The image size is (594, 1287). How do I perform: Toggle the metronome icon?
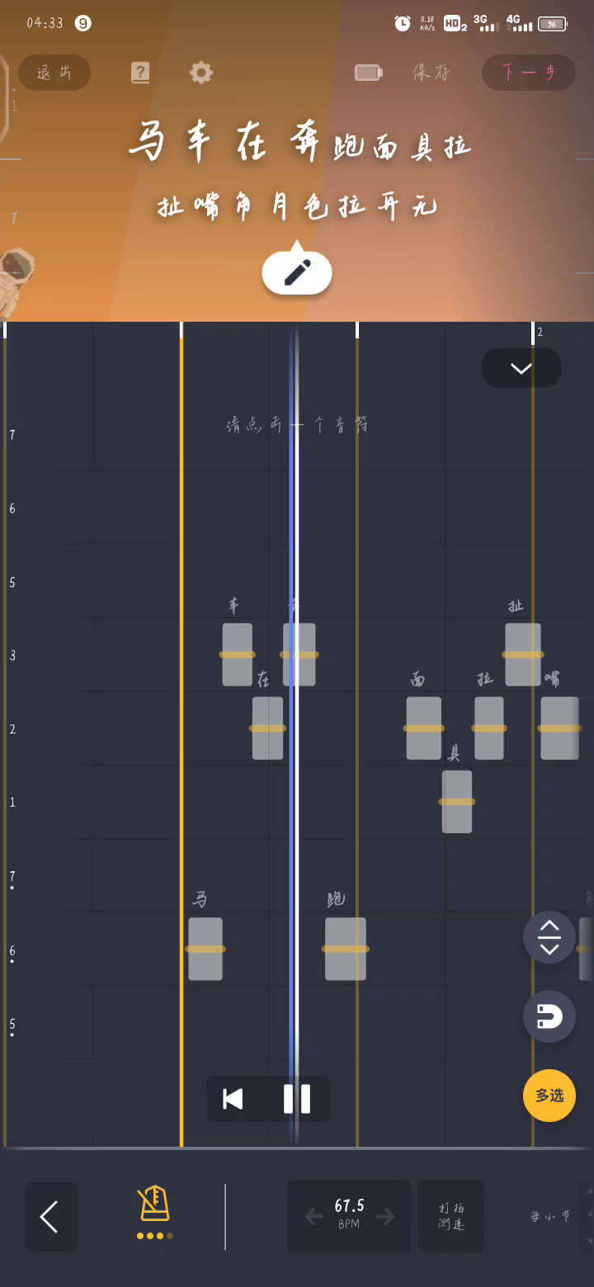[154, 1204]
